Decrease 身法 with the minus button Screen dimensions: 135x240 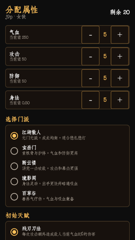pos(90,100)
